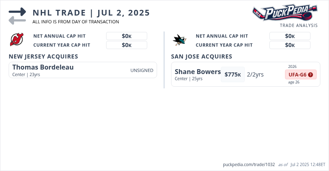
Task: Click the NHL Trade Jul 2, 2025 title
Action: [x=91, y=13]
